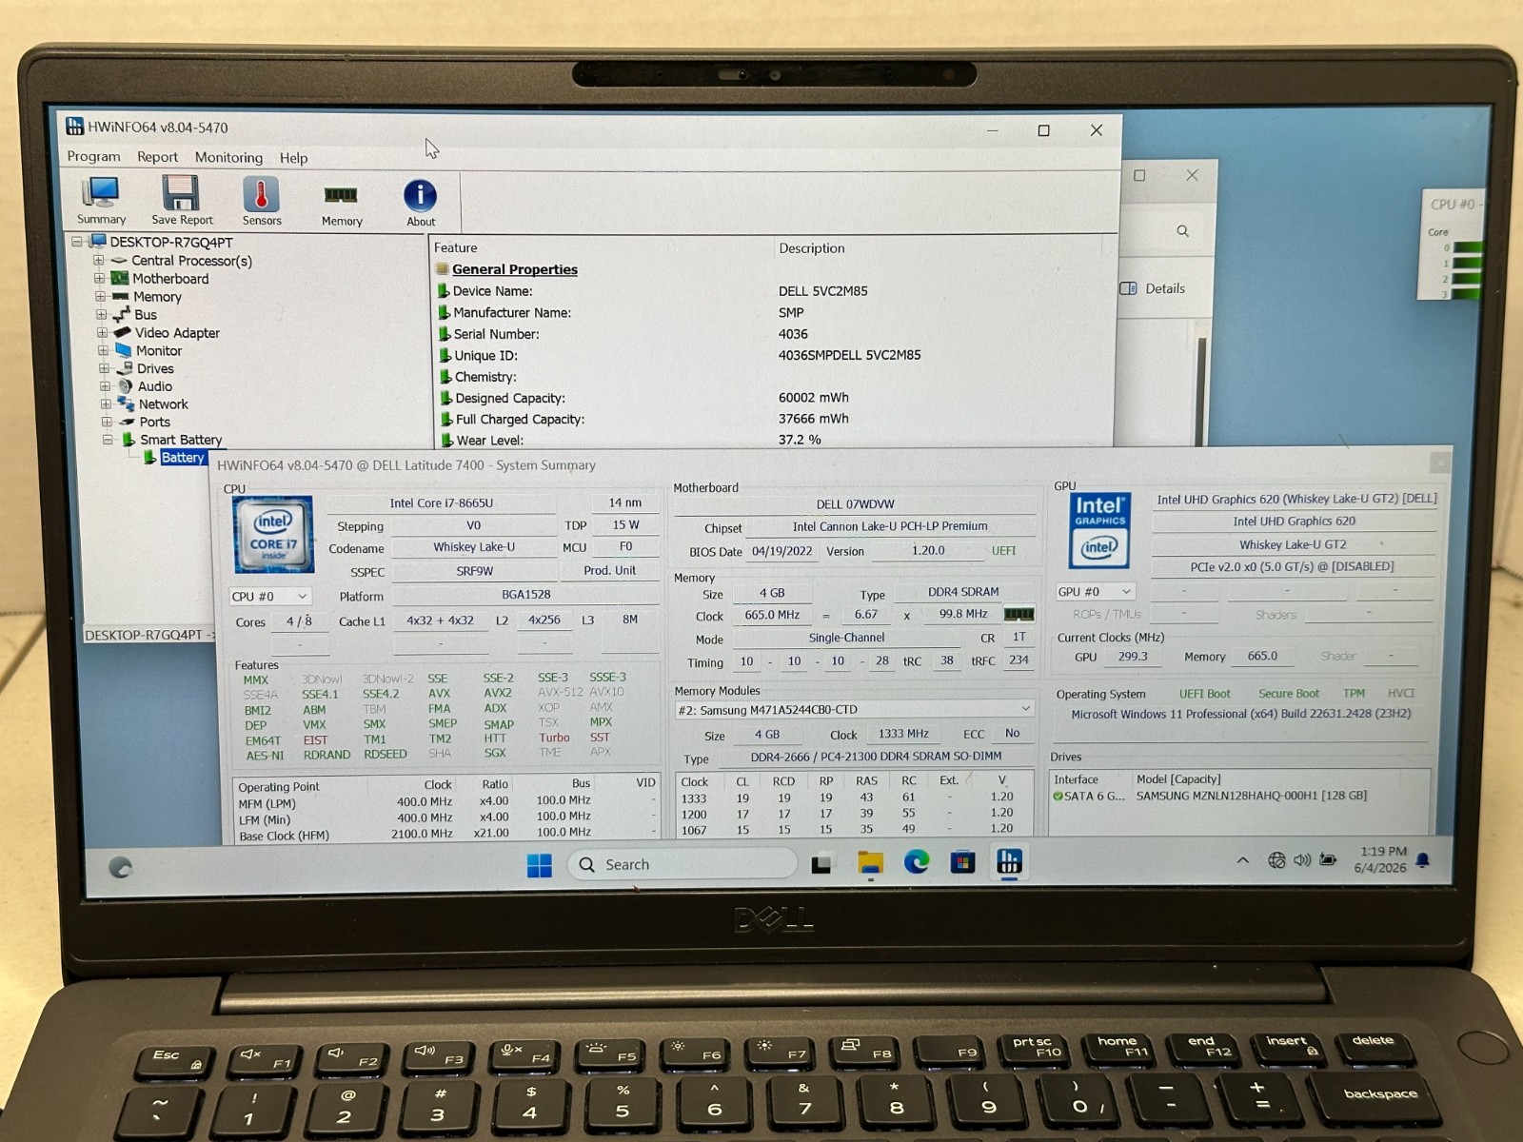Viewport: 1523px width, 1142px height.
Task: Click the memory chip icon beside 99.8 MHz
Action: pyautogui.click(x=1019, y=615)
